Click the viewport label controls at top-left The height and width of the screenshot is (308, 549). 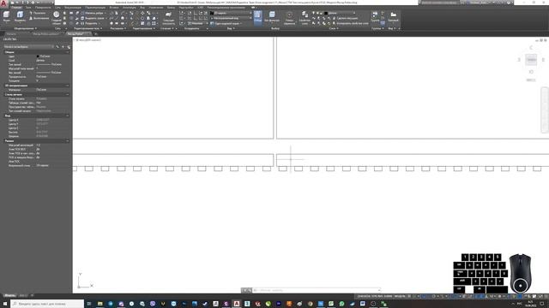tap(88, 40)
